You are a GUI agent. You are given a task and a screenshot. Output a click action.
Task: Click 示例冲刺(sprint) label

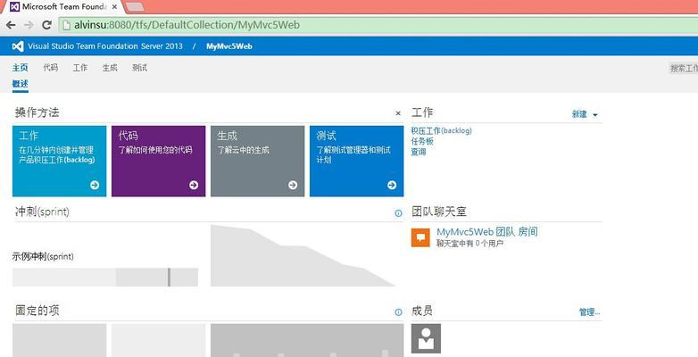point(43,256)
